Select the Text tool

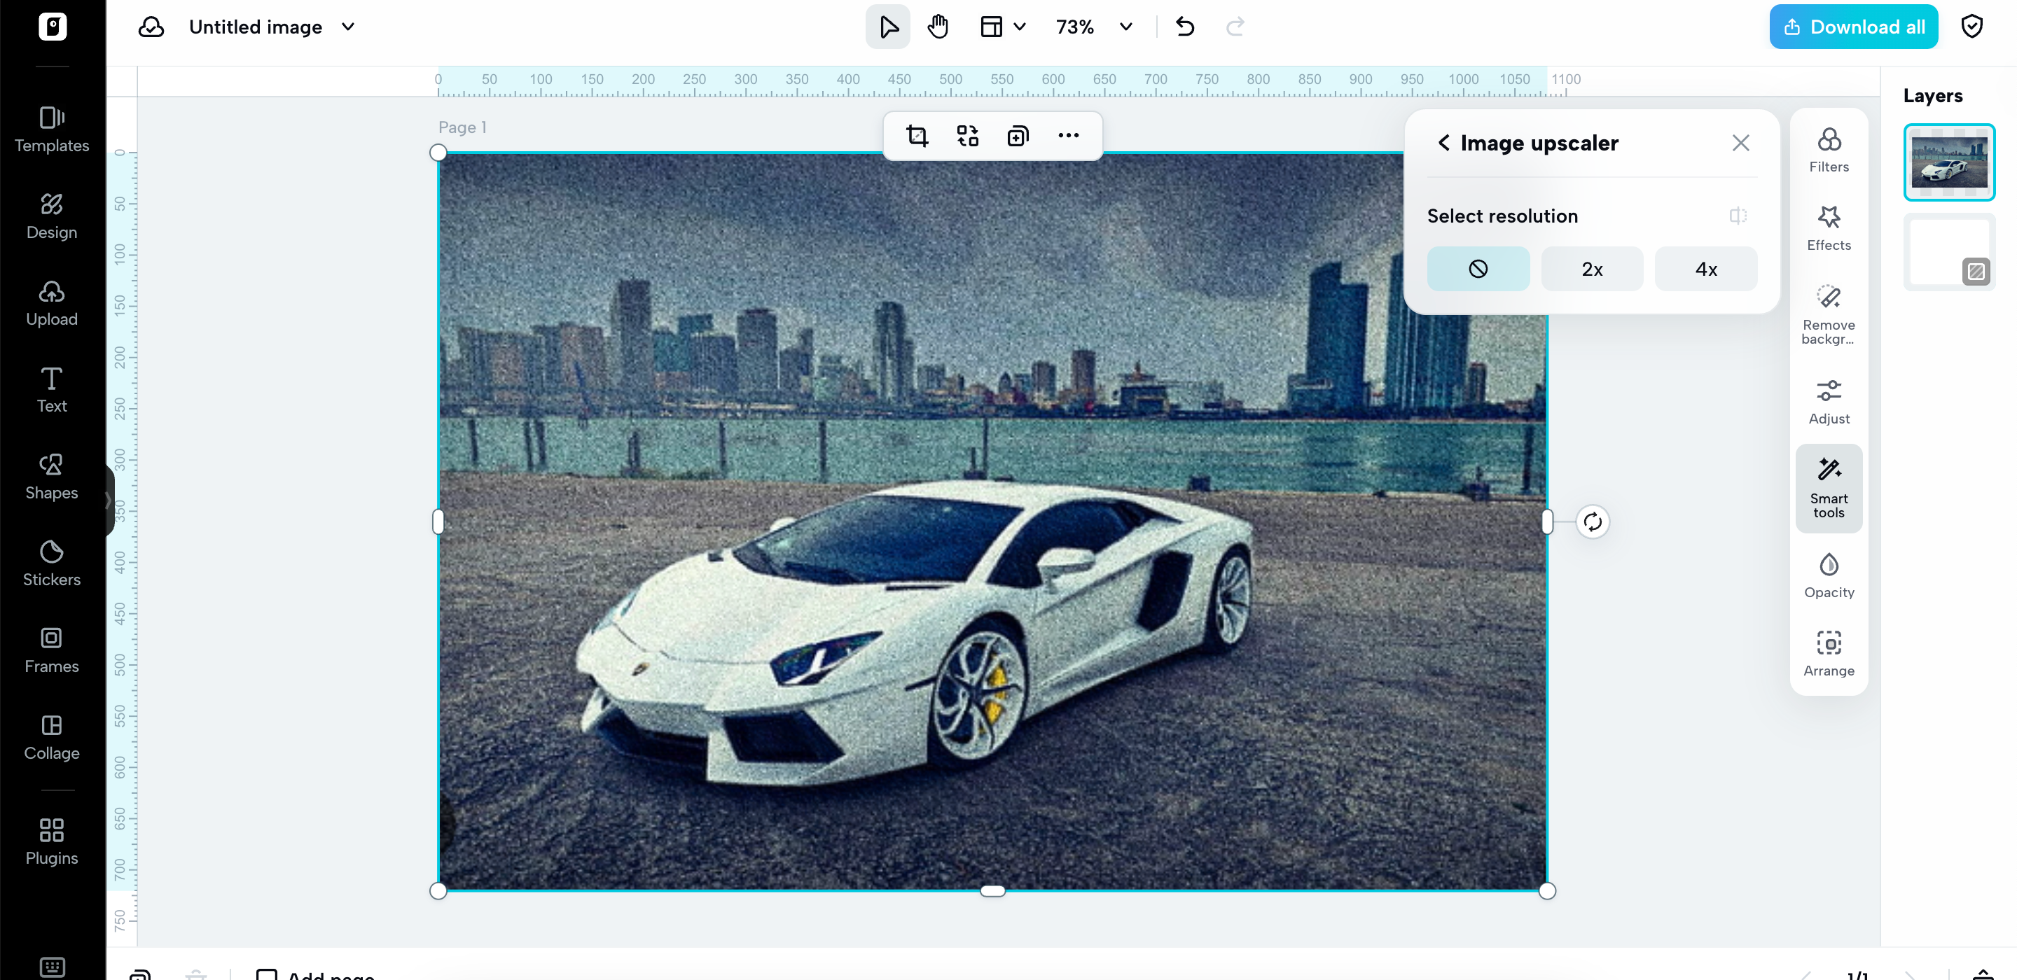click(52, 389)
